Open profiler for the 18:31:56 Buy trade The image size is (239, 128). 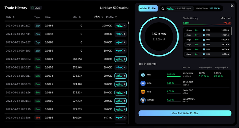click(121, 92)
